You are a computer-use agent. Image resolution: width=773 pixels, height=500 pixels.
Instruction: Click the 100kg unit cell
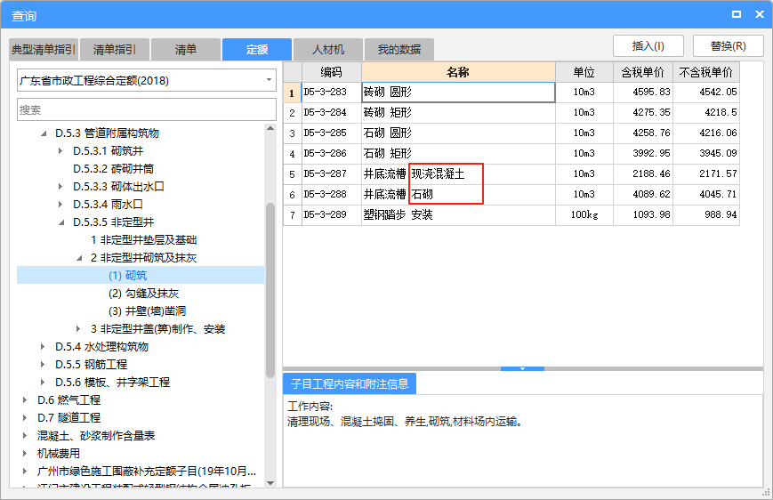[584, 215]
